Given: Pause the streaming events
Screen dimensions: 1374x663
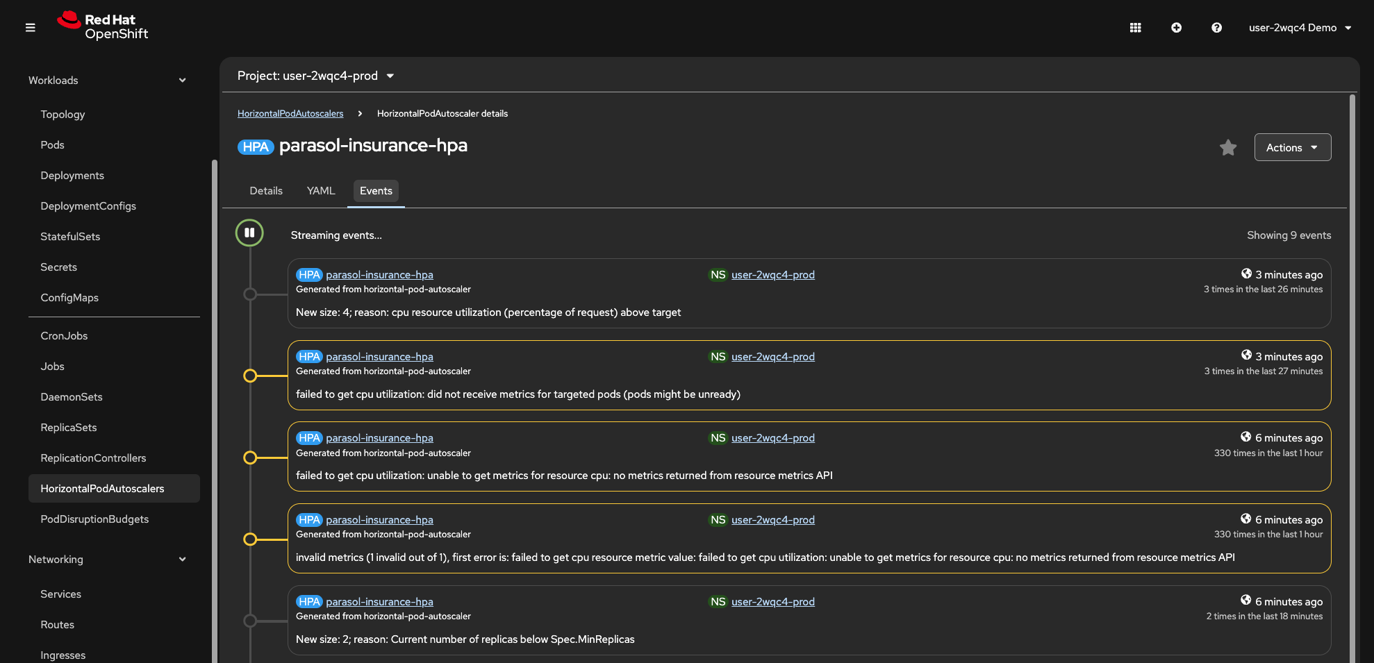Looking at the screenshot, I should [x=249, y=233].
